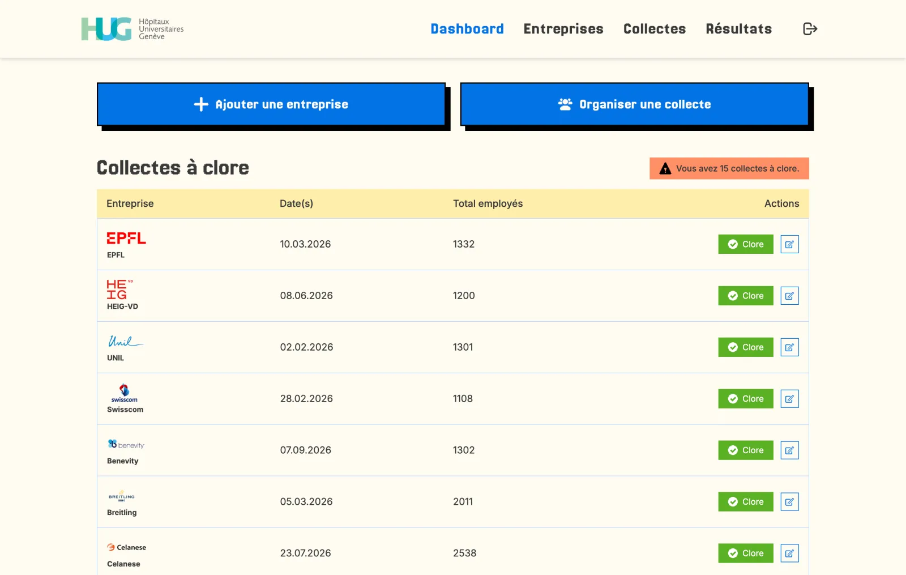Viewport: 906px width, 575px height.
Task: Go to the Collectes page
Action: tap(655, 29)
